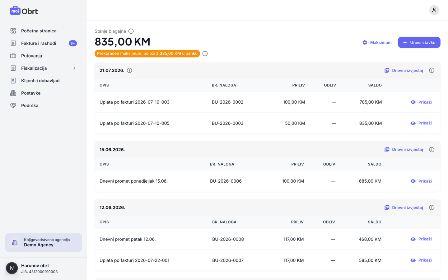This screenshot has height=280, width=448.
Task: Click the Unesi stavku button
Action: pyautogui.click(x=419, y=42)
